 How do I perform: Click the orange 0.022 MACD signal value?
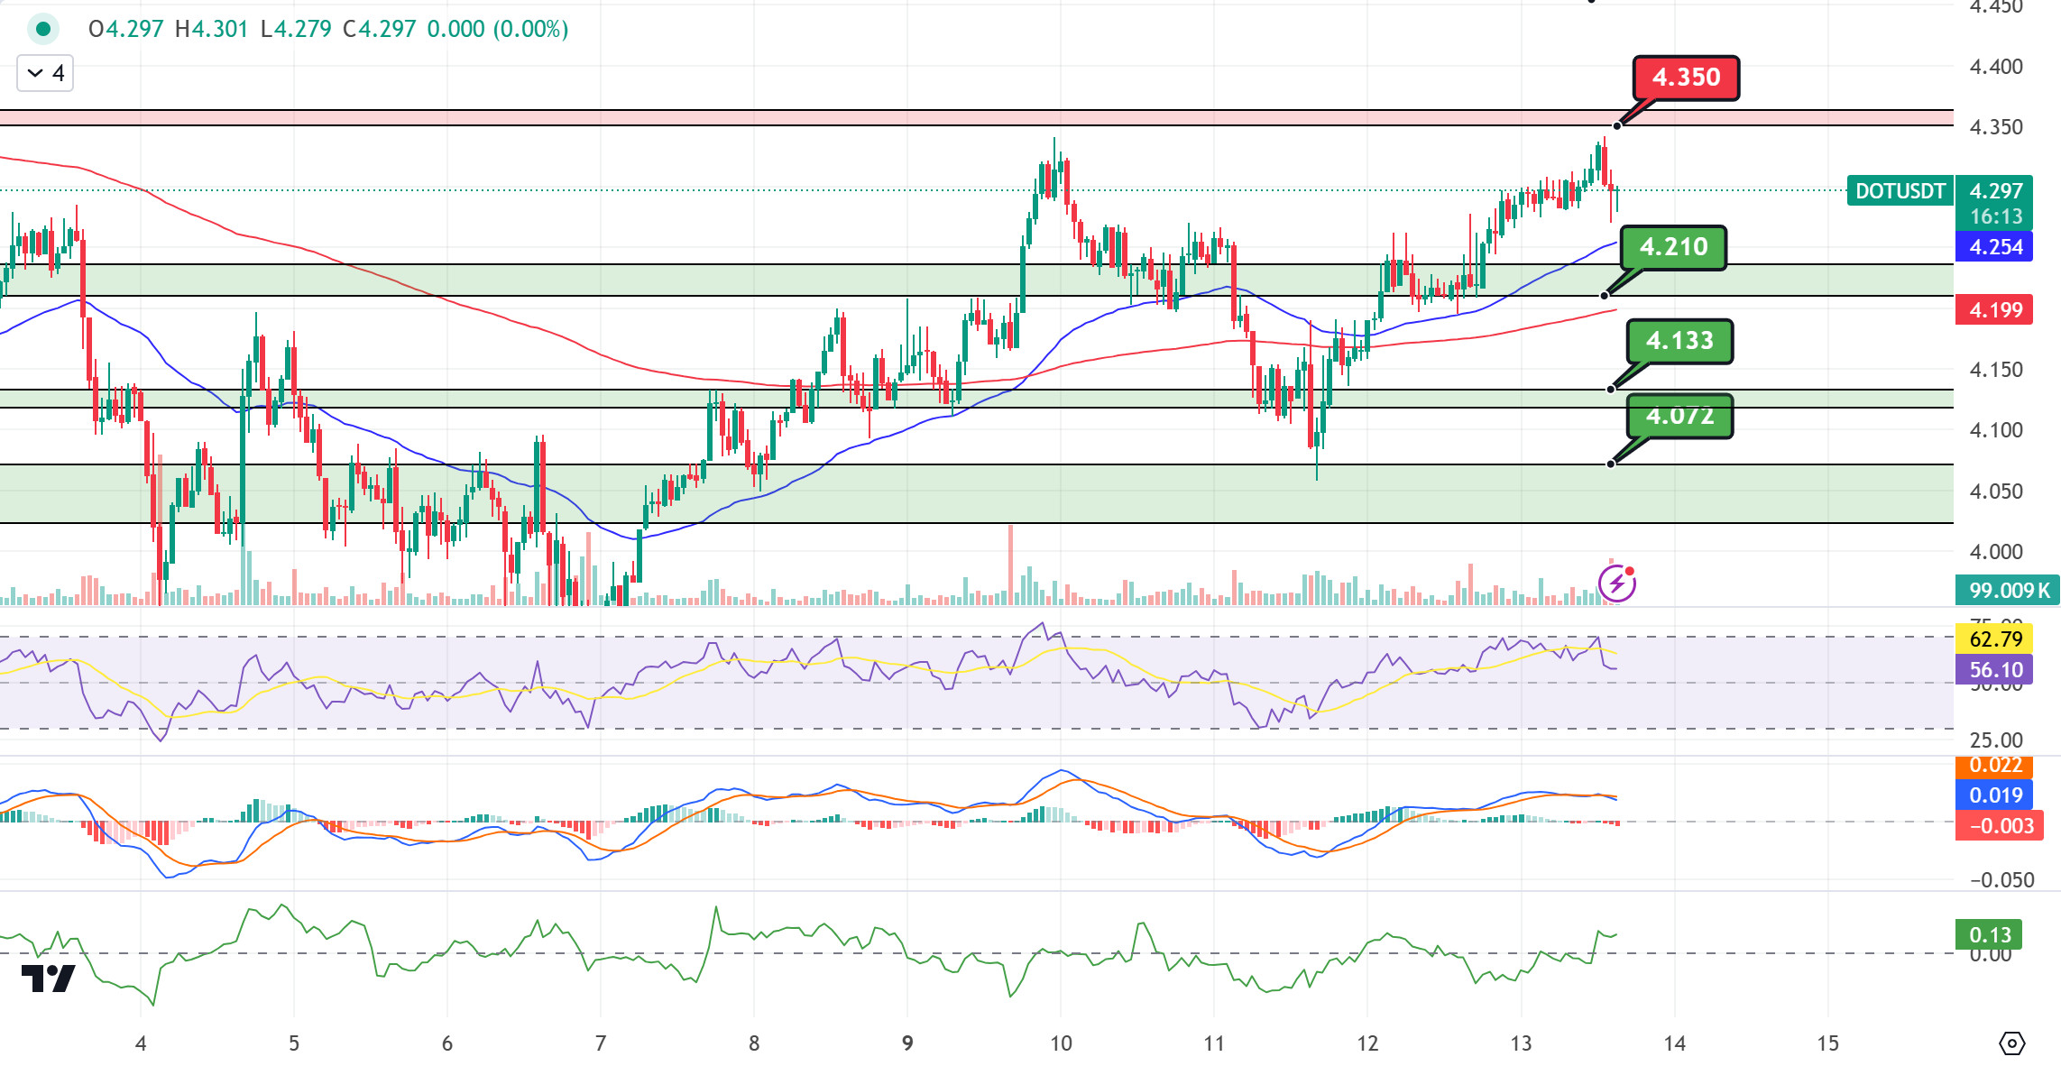[1994, 766]
